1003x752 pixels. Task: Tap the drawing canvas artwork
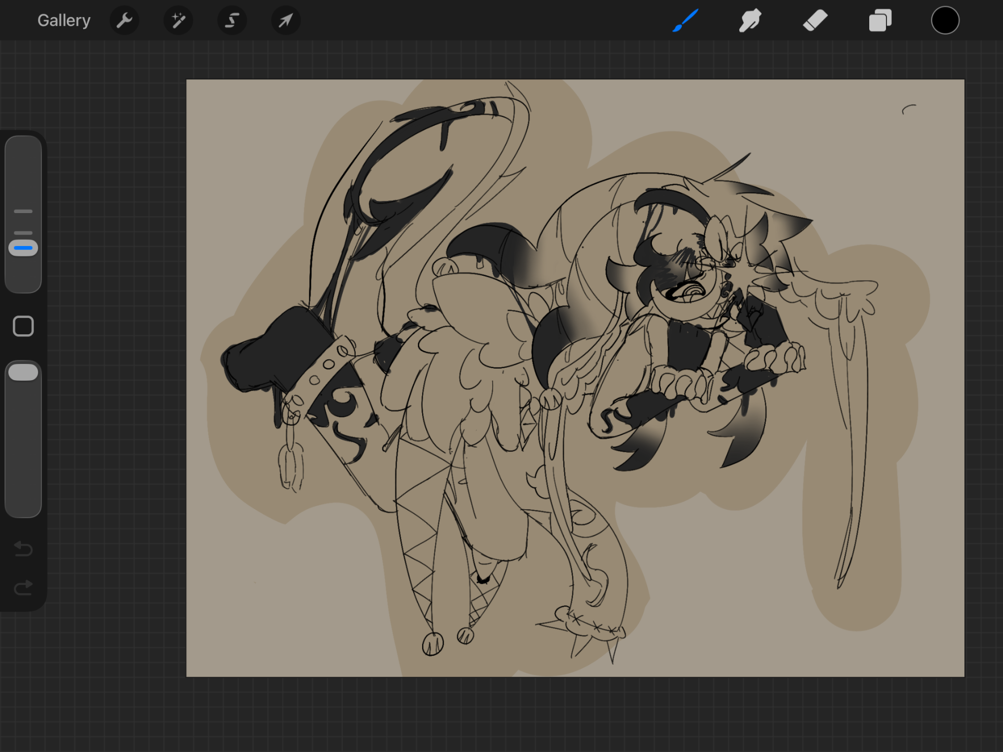(x=575, y=378)
